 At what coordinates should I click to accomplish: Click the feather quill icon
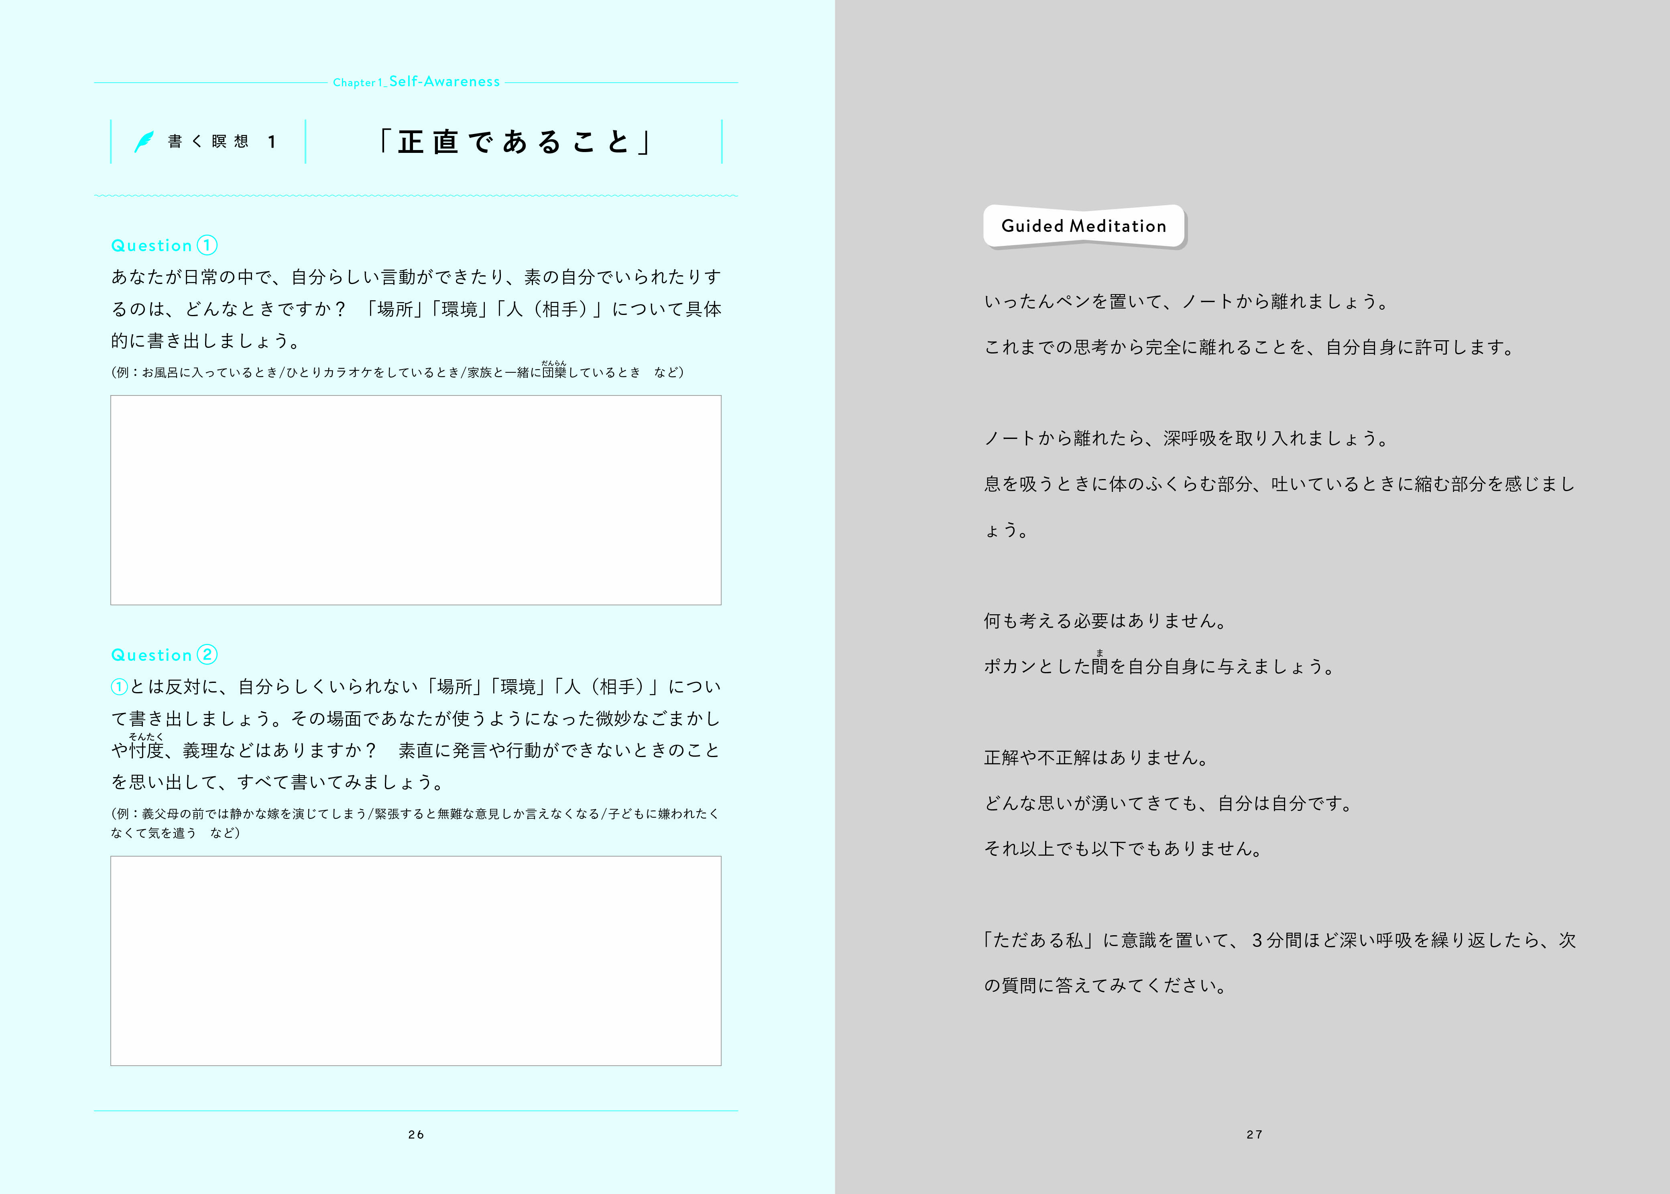144,141
